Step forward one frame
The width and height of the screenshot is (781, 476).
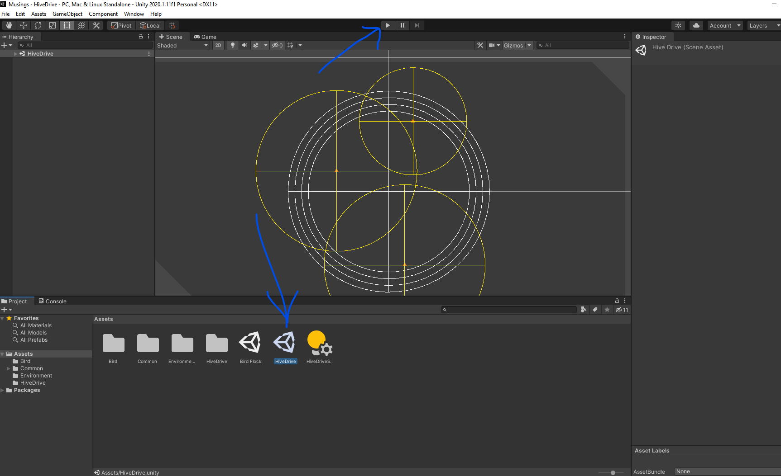pyautogui.click(x=417, y=25)
